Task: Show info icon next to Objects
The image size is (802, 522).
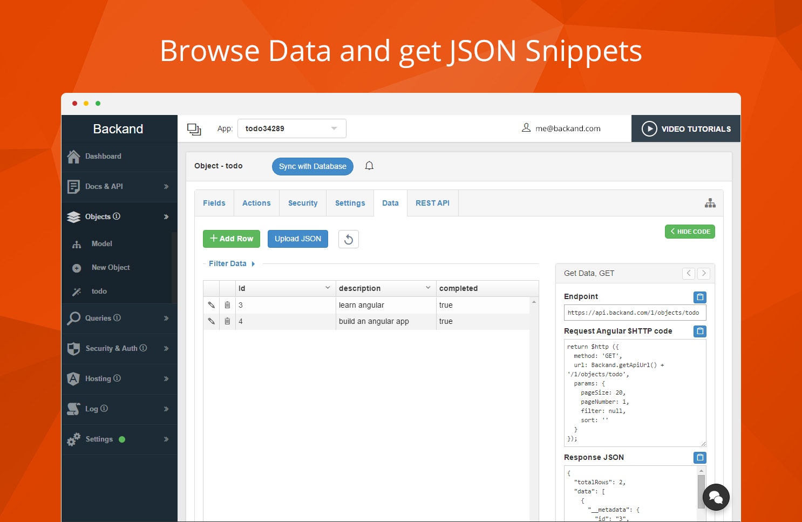Action: pos(117,216)
